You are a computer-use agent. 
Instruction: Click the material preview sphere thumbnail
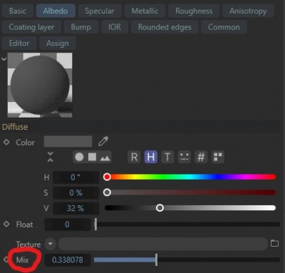coord(40,85)
